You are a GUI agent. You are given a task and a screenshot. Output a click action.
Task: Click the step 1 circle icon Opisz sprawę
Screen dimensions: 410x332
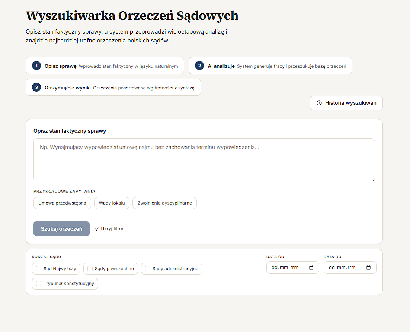click(x=36, y=65)
